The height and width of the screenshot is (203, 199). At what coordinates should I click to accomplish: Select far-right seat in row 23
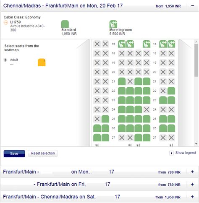pos(171,100)
